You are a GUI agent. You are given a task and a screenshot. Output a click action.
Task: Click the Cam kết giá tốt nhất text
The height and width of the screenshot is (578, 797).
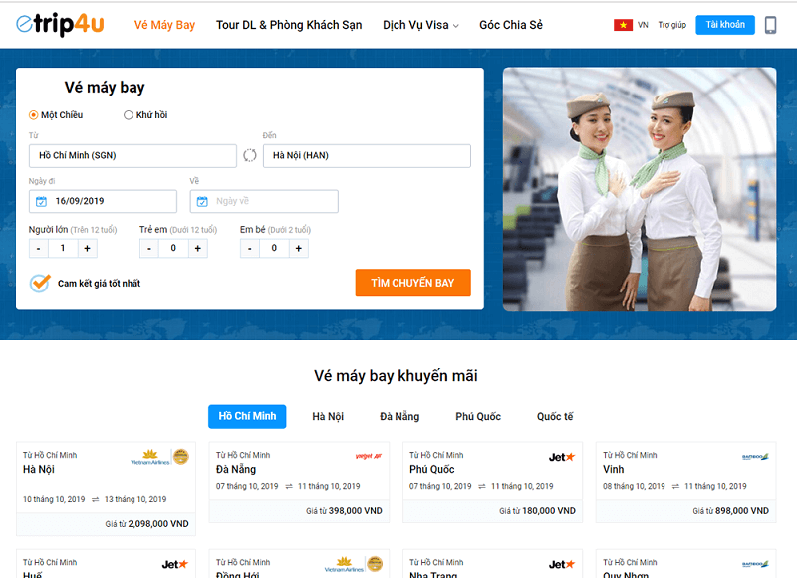point(99,284)
